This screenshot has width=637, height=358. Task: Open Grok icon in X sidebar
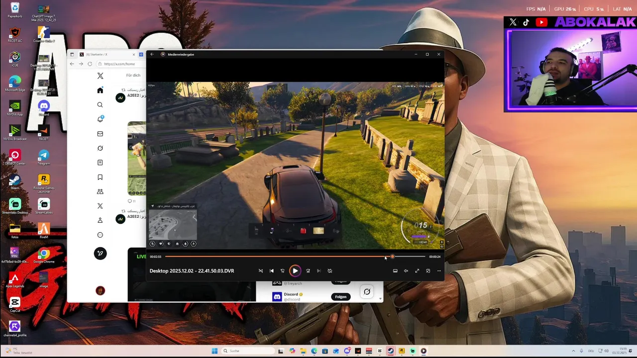[x=100, y=148]
